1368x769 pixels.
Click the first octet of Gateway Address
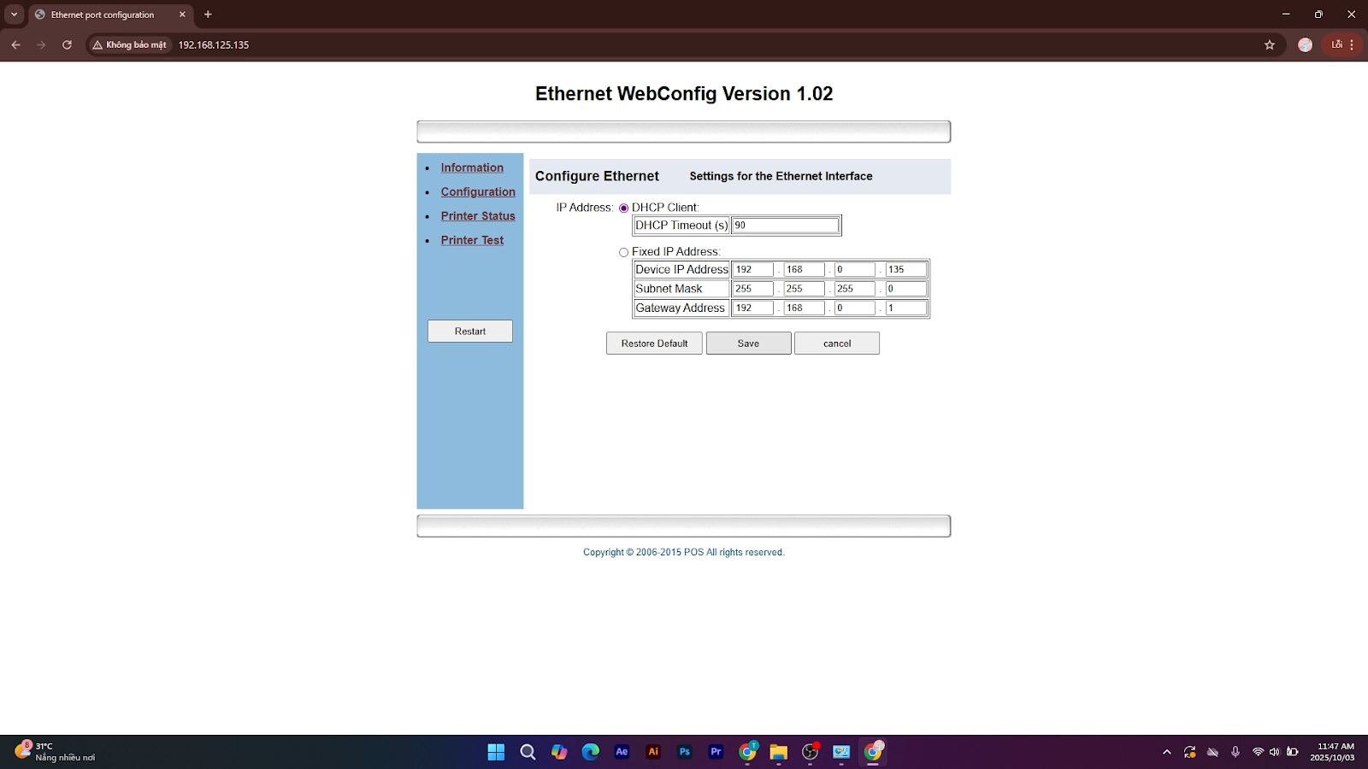click(752, 308)
